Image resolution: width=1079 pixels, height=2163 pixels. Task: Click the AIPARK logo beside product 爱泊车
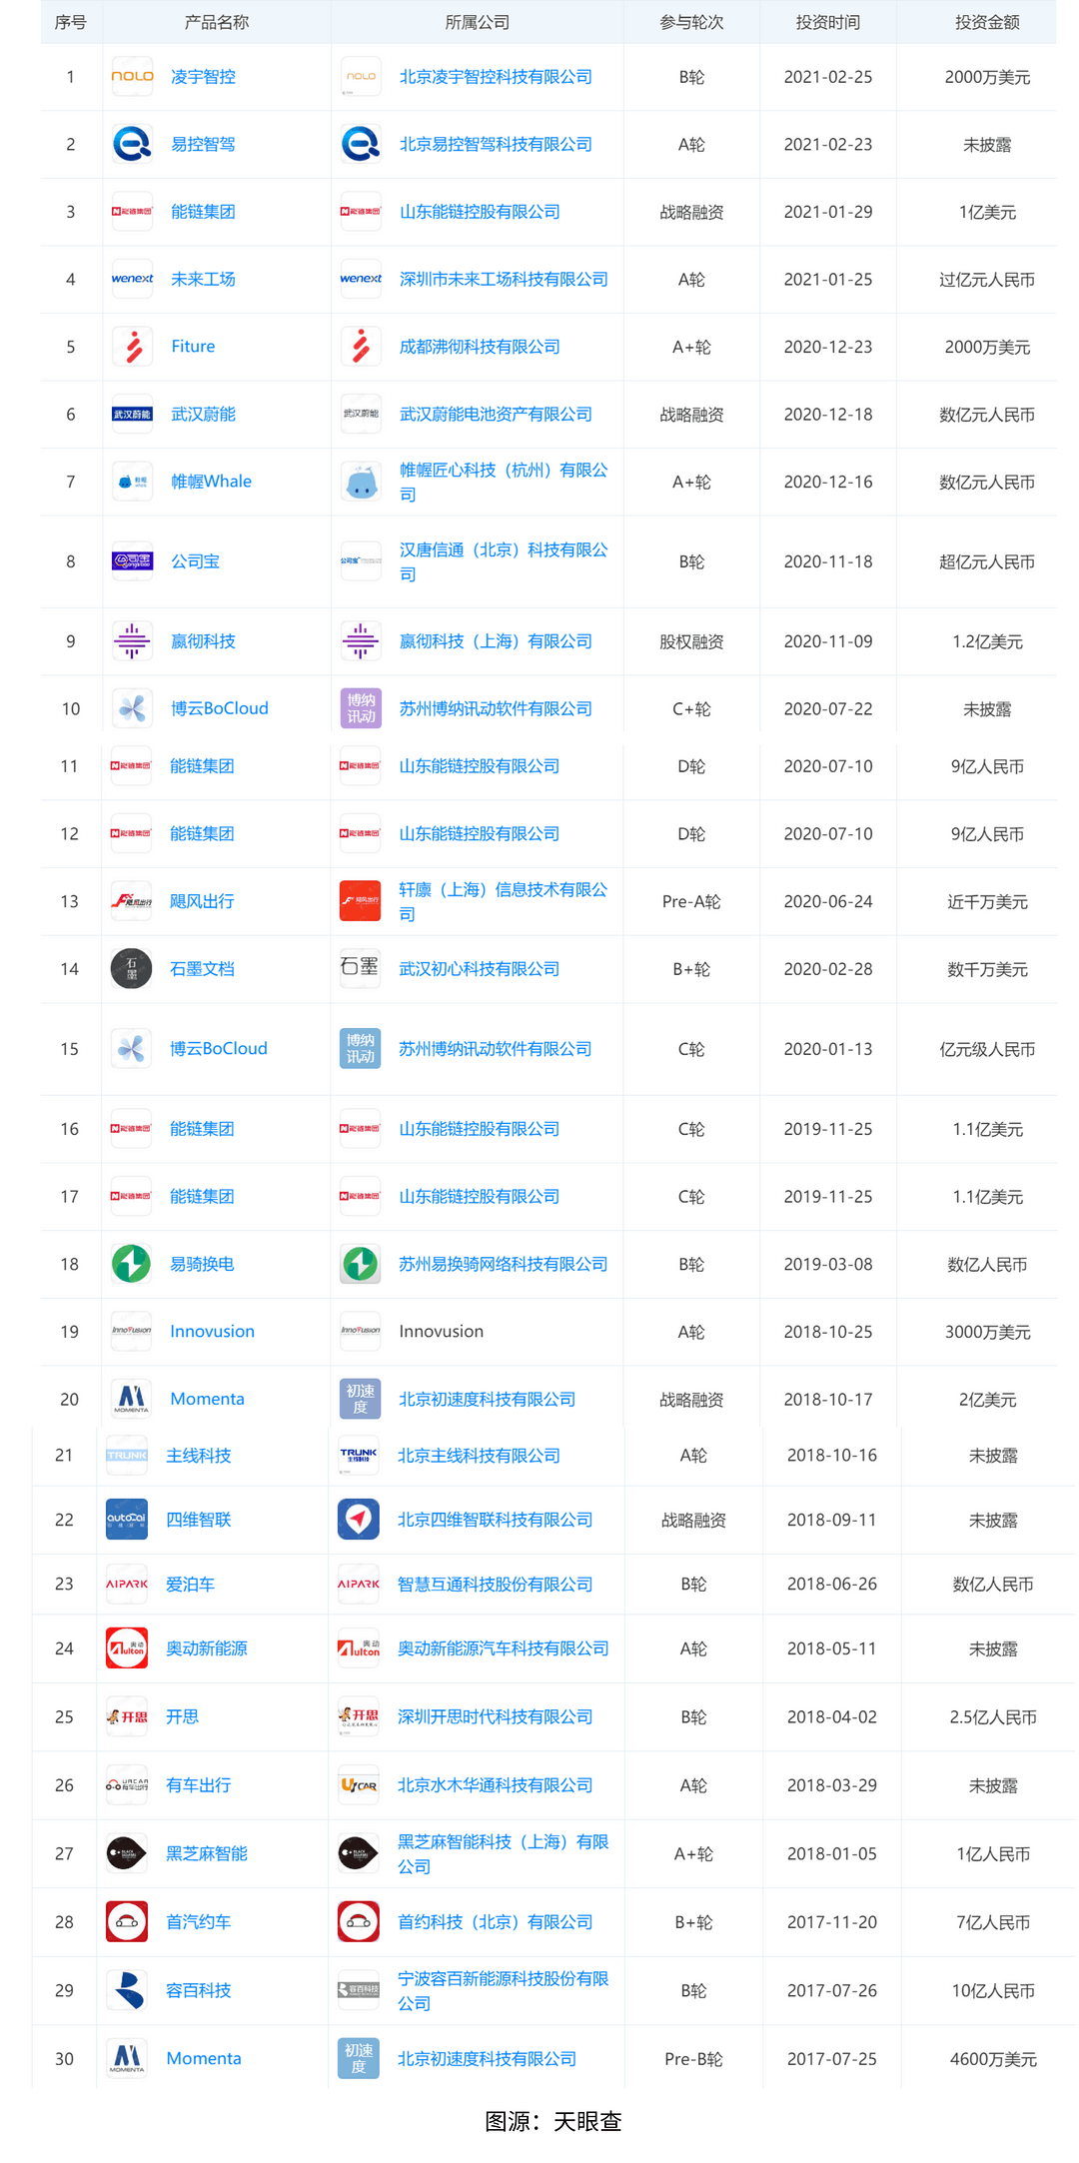pos(127,1585)
